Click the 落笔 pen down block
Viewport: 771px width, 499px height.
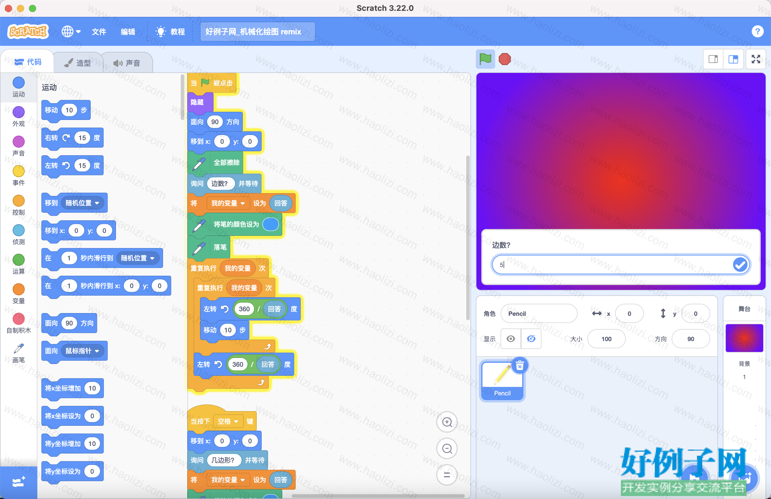pyautogui.click(x=209, y=247)
